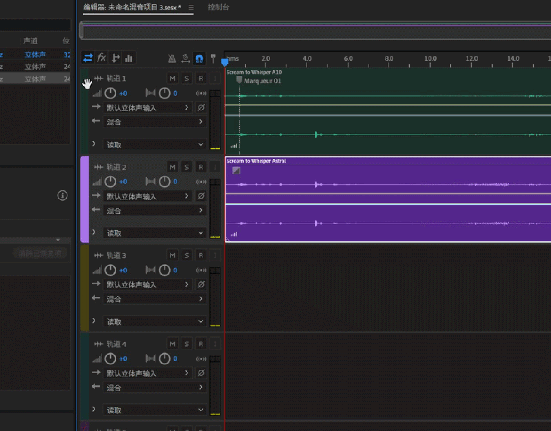Click the waveform handle icon beside 轨道 3
Image resolution: width=551 pixels, height=431 pixels.
tap(98, 255)
